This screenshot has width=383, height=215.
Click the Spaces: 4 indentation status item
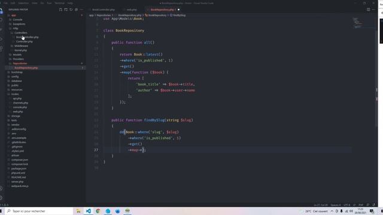tap(336, 205)
